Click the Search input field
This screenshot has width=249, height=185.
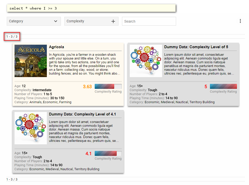click(x=149, y=21)
